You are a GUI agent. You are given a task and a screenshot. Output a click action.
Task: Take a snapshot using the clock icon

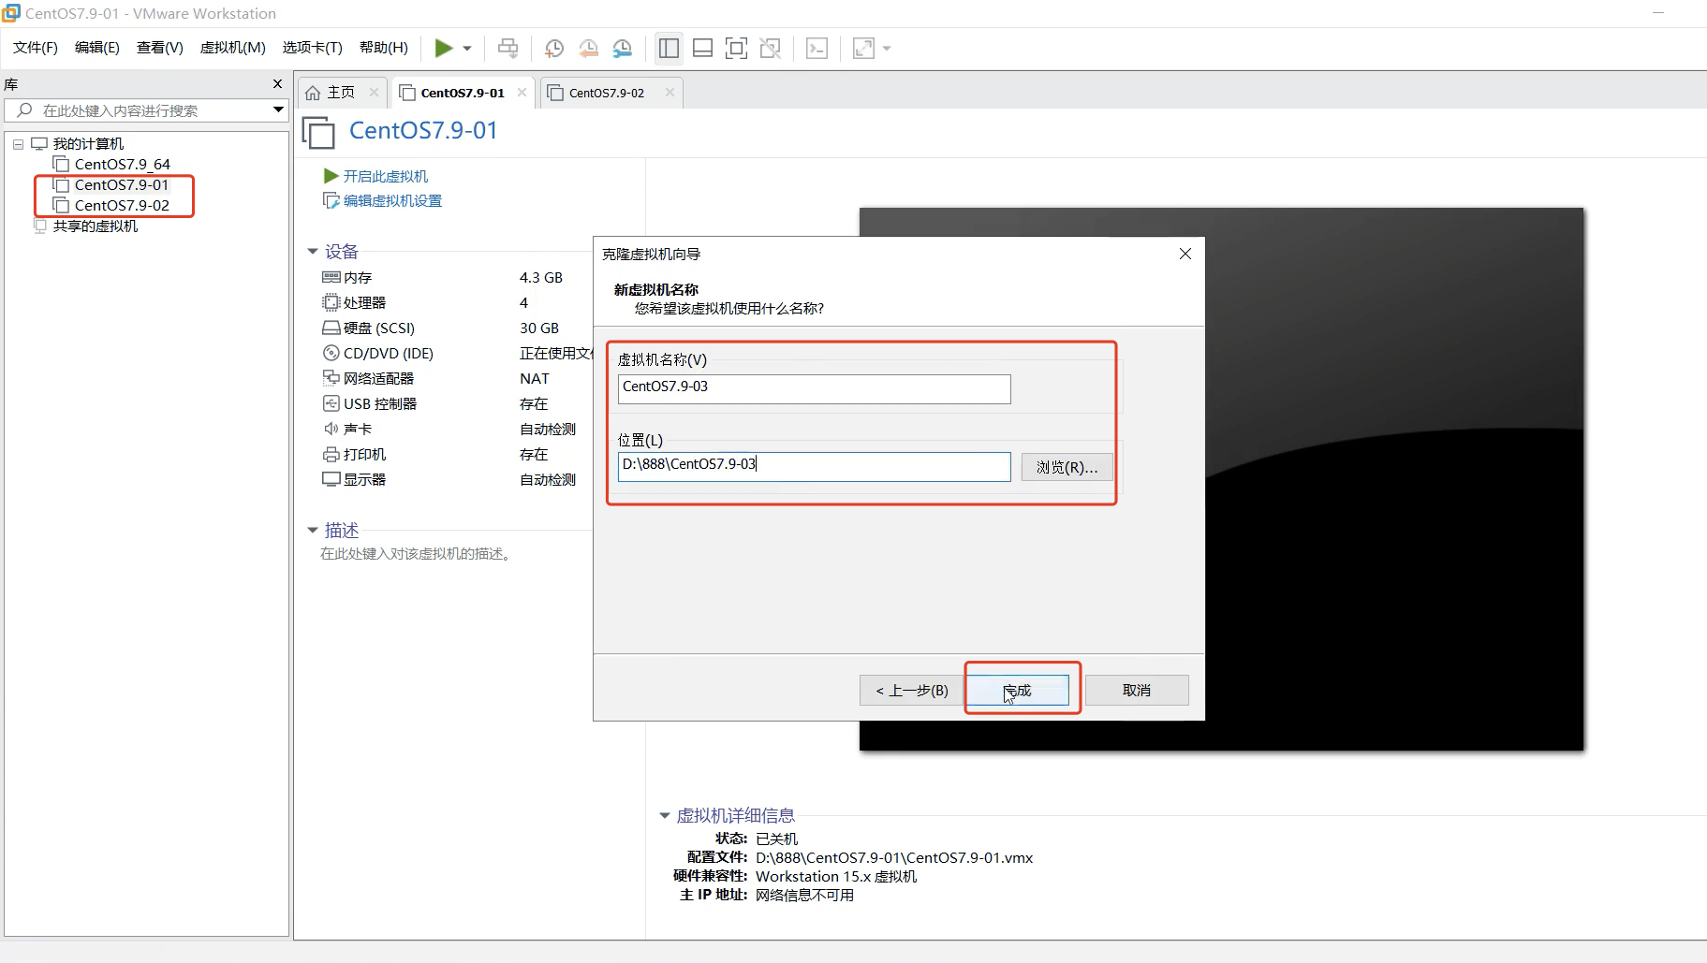(554, 48)
